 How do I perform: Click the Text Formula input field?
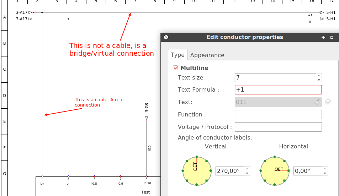(x=278, y=90)
